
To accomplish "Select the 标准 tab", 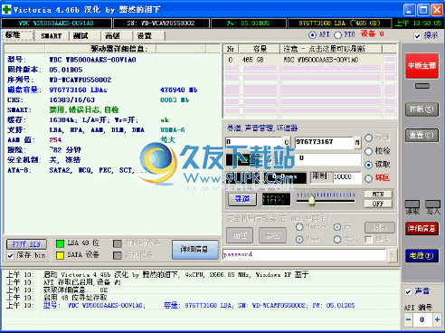I will coord(18,35).
